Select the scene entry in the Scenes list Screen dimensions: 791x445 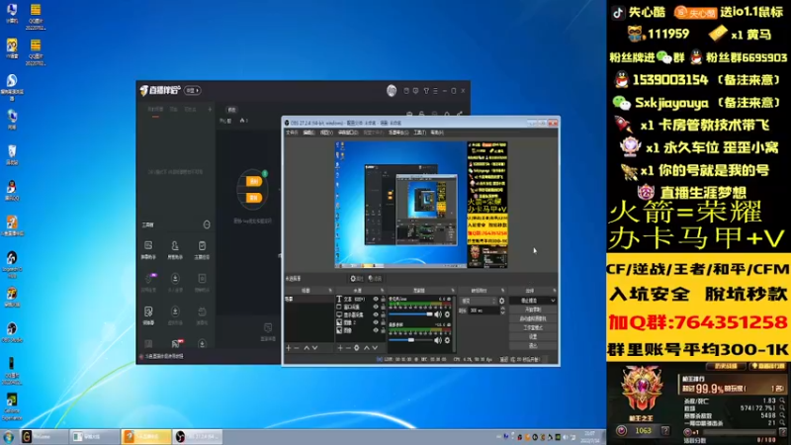(x=308, y=300)
